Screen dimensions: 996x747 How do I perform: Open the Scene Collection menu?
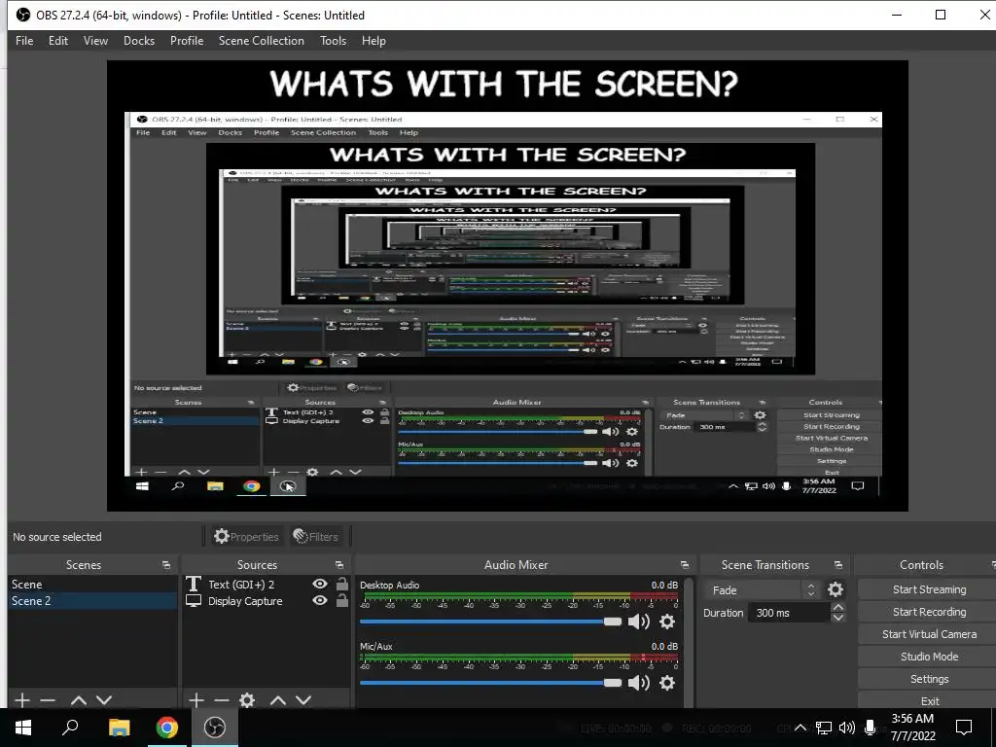pos(261,41)
